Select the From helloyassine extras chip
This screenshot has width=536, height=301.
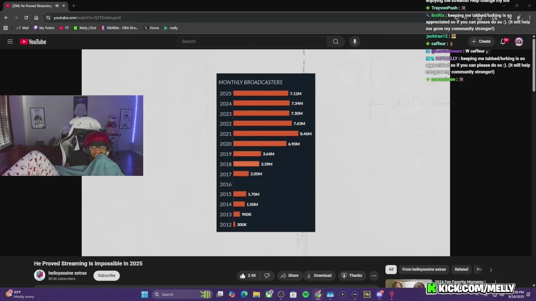[x=424, y=269]
